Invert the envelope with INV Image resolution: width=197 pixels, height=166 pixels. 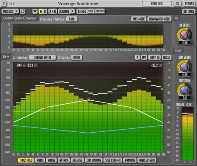point(144,57)
